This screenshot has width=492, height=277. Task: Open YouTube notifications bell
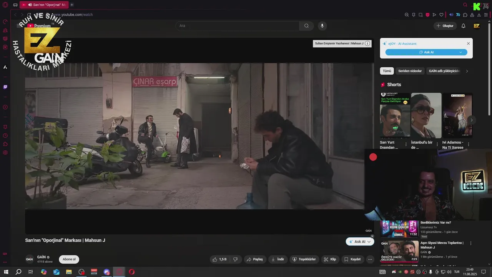pos(463,26)
